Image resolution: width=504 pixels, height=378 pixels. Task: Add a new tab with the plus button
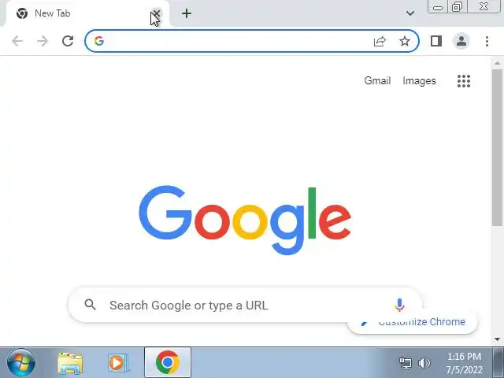[187, 13]
